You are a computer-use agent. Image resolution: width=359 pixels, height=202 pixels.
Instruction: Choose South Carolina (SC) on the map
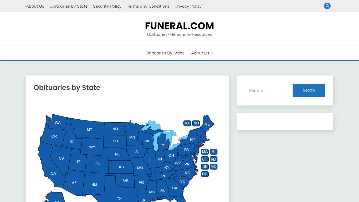click(183, 181)
